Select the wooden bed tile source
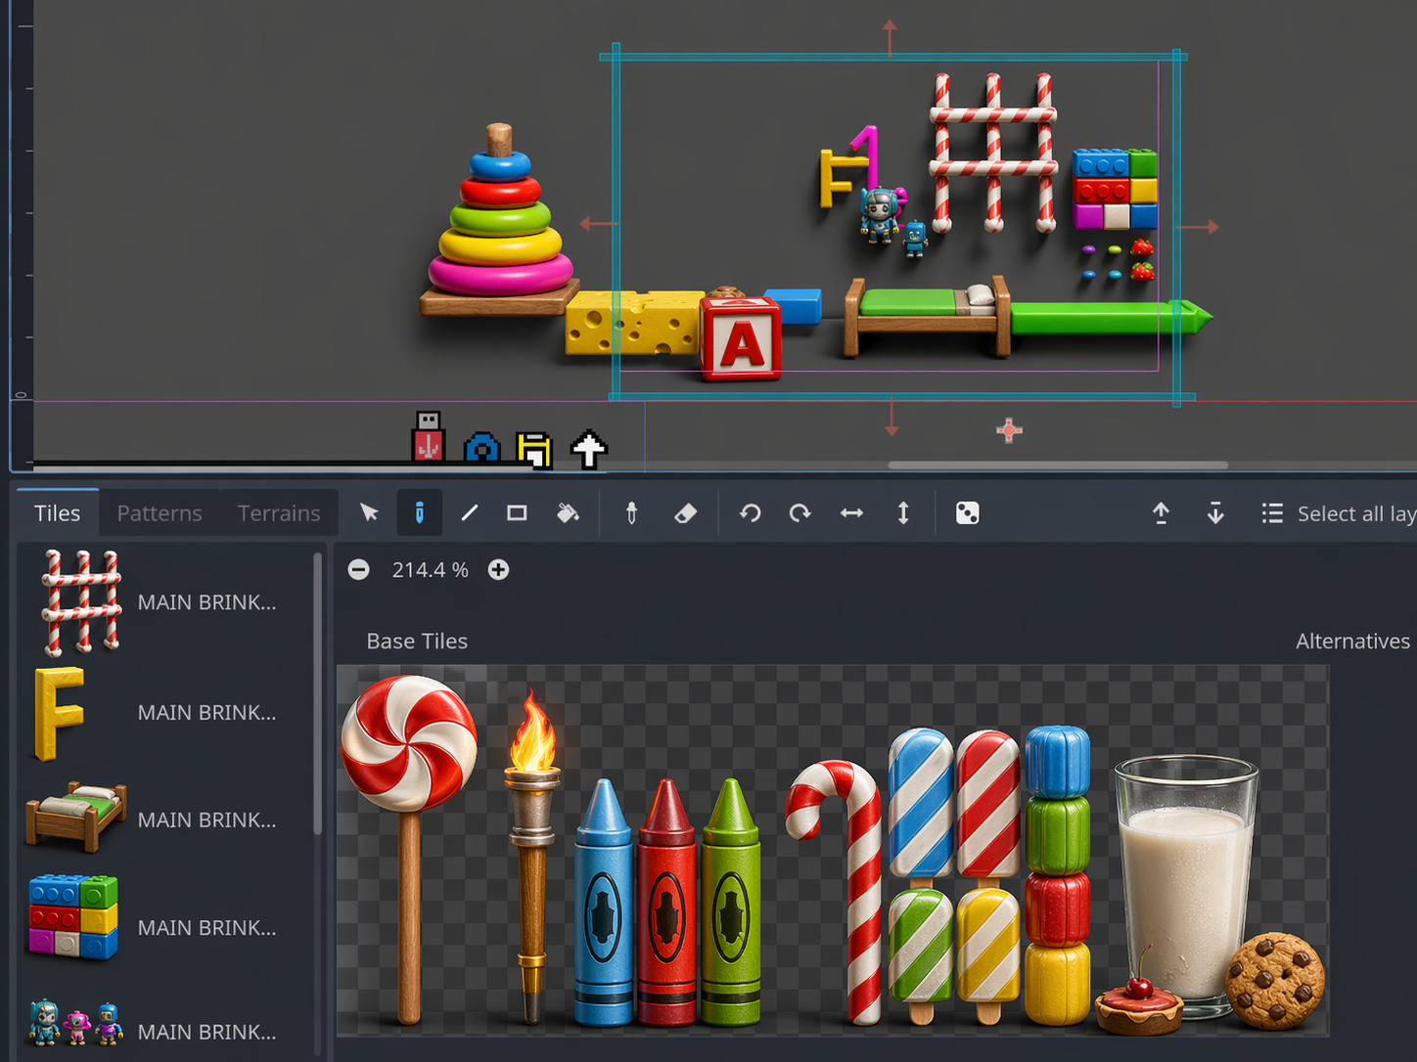 click(x=161, y=819)
